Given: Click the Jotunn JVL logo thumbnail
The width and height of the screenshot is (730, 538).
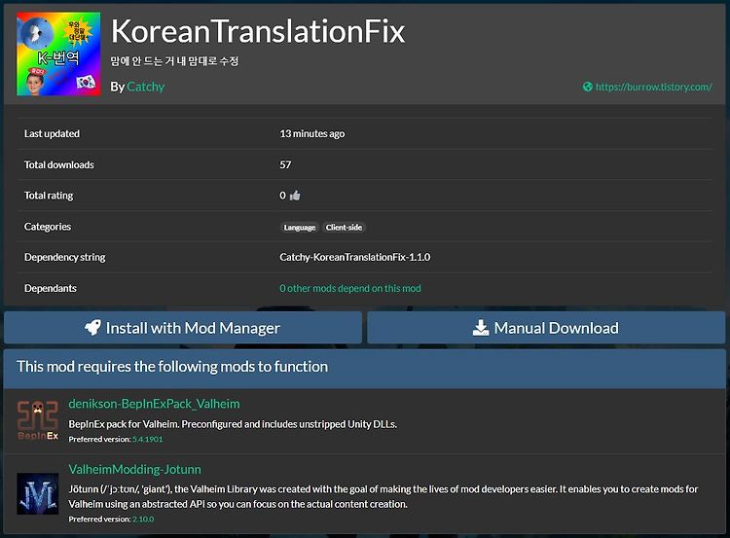Looking at the screenshot, I should point(38,494).
